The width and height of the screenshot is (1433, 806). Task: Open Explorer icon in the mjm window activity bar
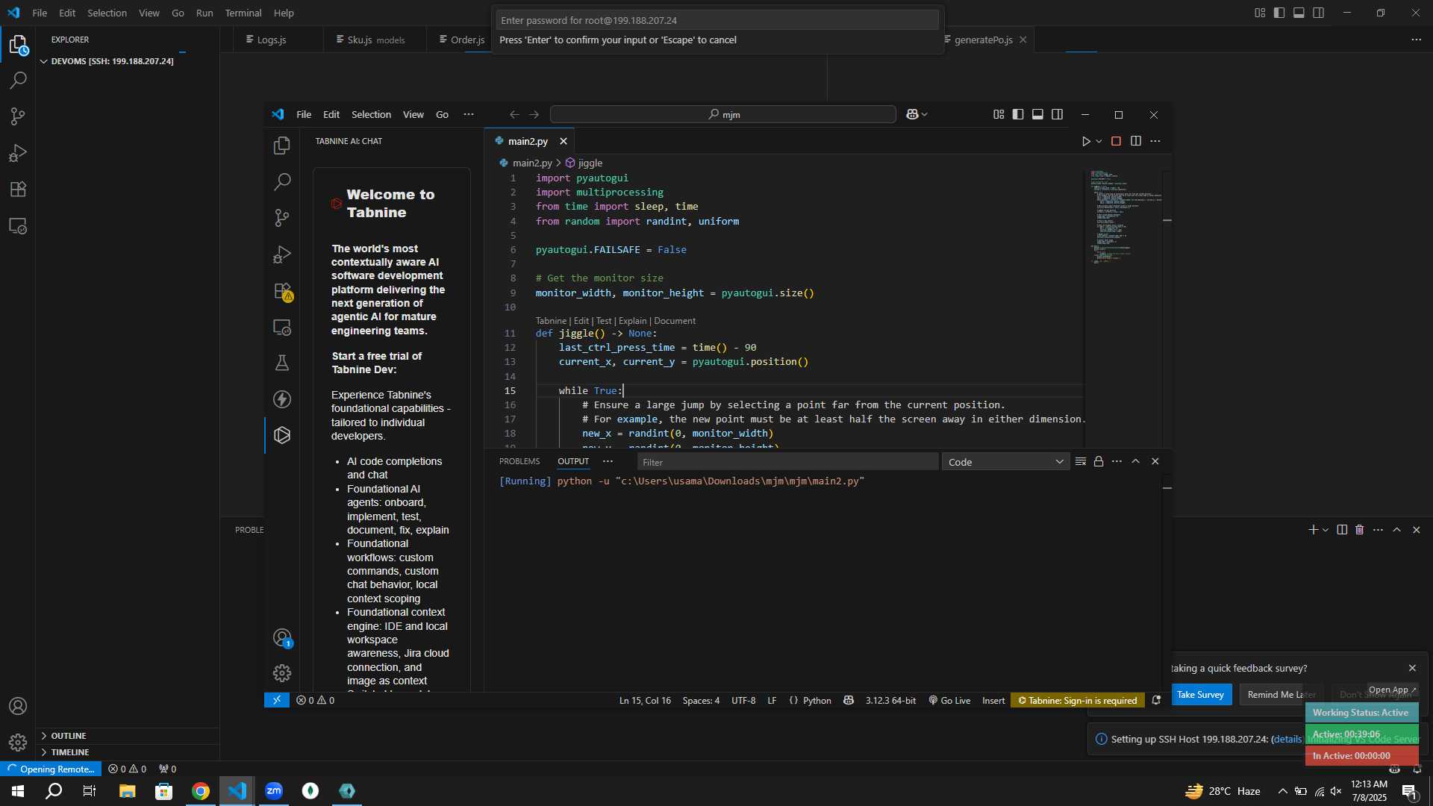coord(282,146)
